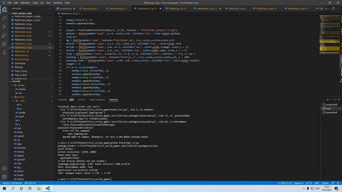Open errors and warnings count in status bar
Viewport: 342px width, 192px height.
[x=30, y=183]
